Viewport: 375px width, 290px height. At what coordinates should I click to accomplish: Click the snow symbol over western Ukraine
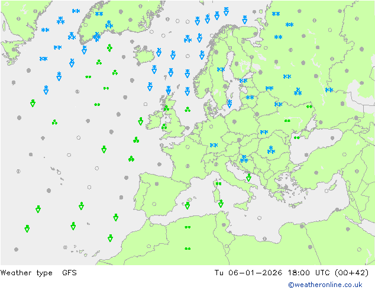(264, 132)
